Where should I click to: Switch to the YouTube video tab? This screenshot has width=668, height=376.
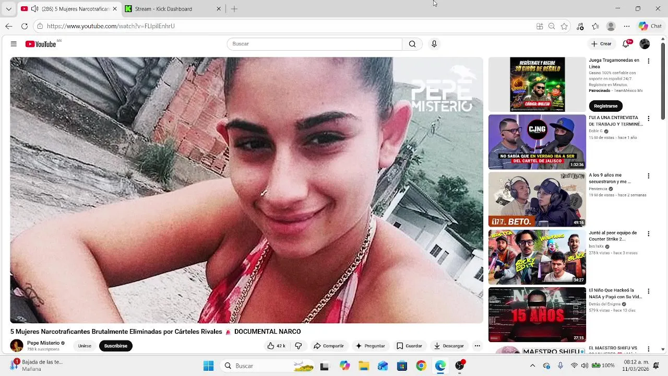(x=69, y=9)
